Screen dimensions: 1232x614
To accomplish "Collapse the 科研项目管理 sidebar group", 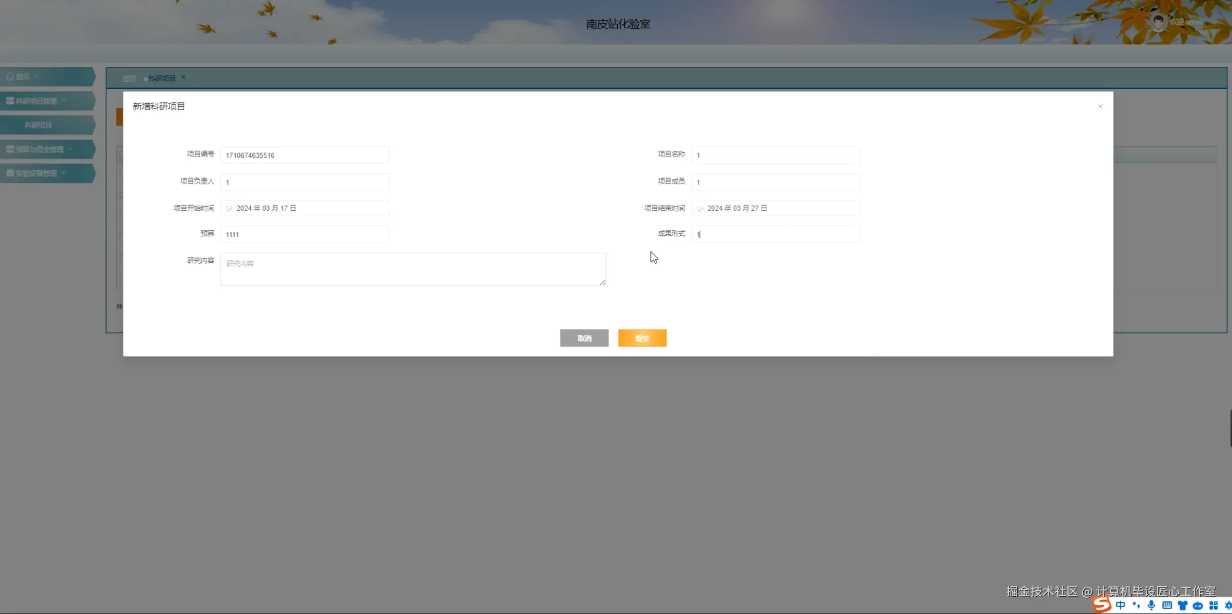I will 47,101.
